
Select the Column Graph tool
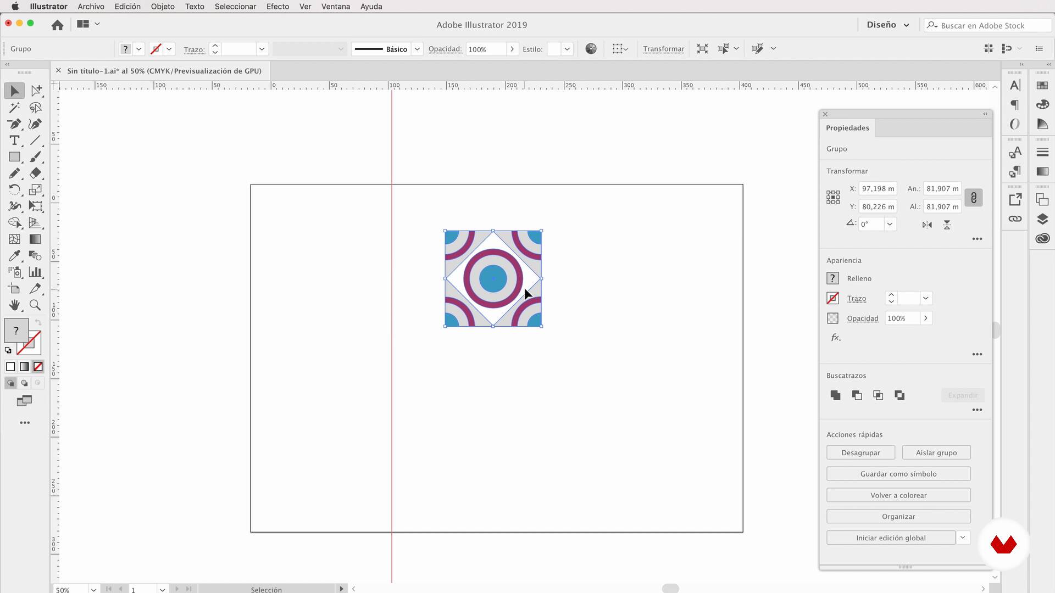[36, 272]
